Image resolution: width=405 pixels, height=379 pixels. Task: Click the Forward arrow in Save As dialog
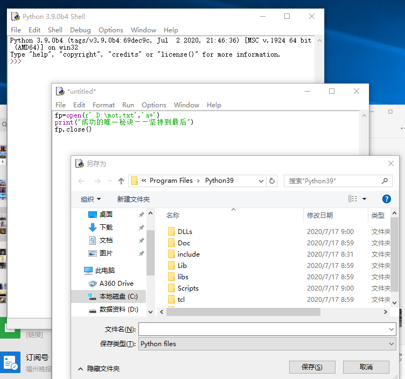97,181
